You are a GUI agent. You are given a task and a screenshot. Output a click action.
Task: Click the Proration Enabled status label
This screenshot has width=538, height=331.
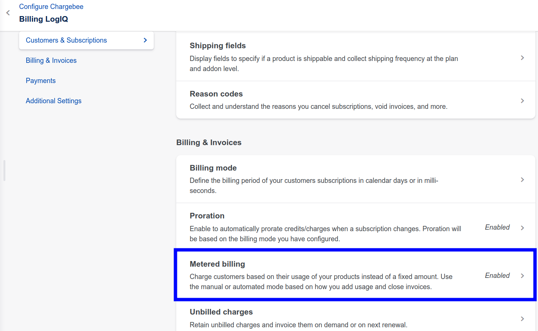tap(497, 227)
